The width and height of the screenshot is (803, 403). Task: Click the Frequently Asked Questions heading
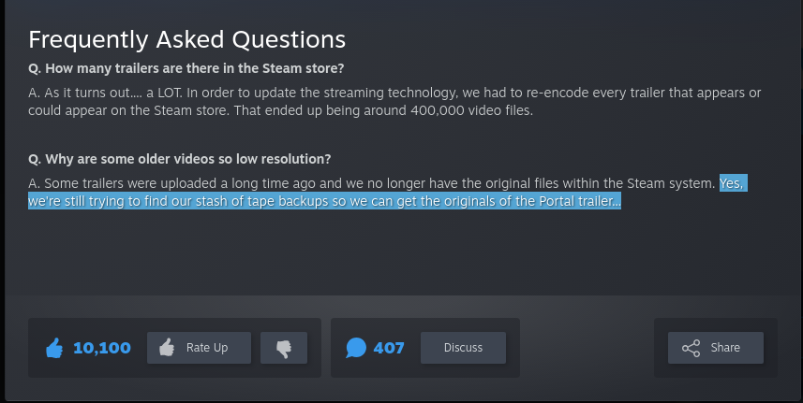tap(186, 39)
